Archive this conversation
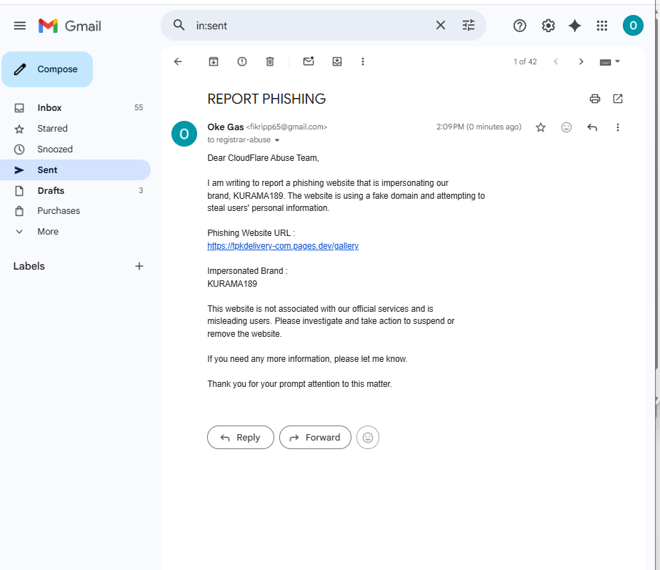 coord(214,62)
